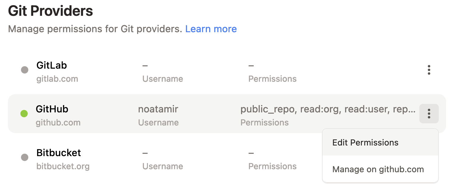The image size is (454, 195).
Task: Open the GitLab options kebab menu
Action: pos(429,70)
